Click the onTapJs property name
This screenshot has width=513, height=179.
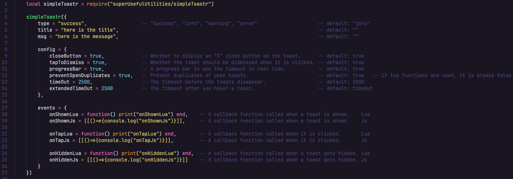coord(59,140)
